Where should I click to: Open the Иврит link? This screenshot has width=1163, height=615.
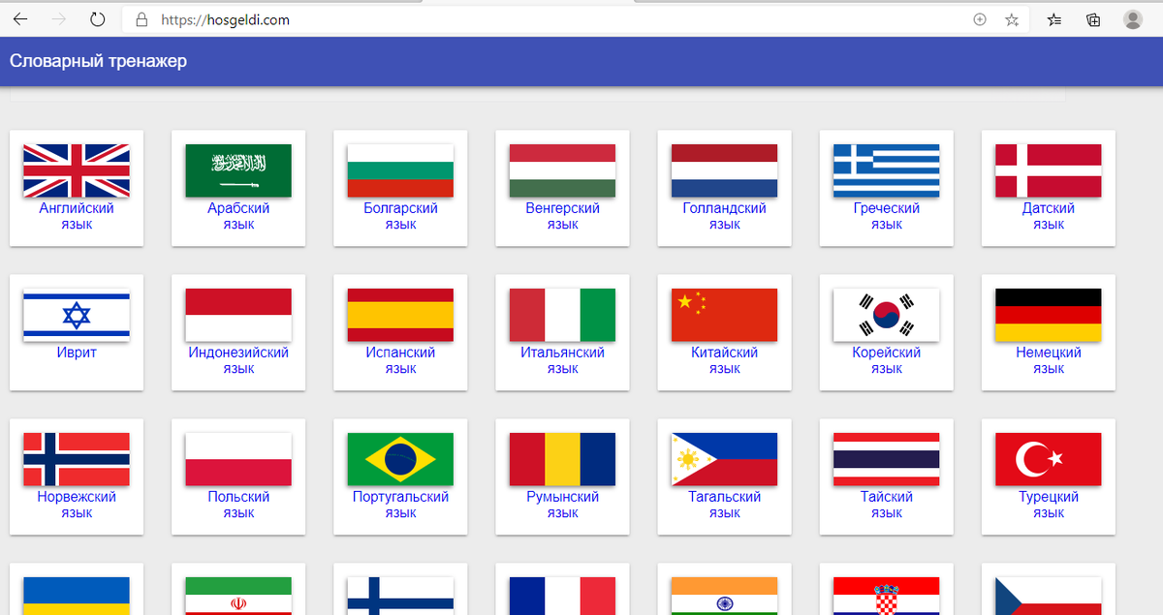pos(77,353)
